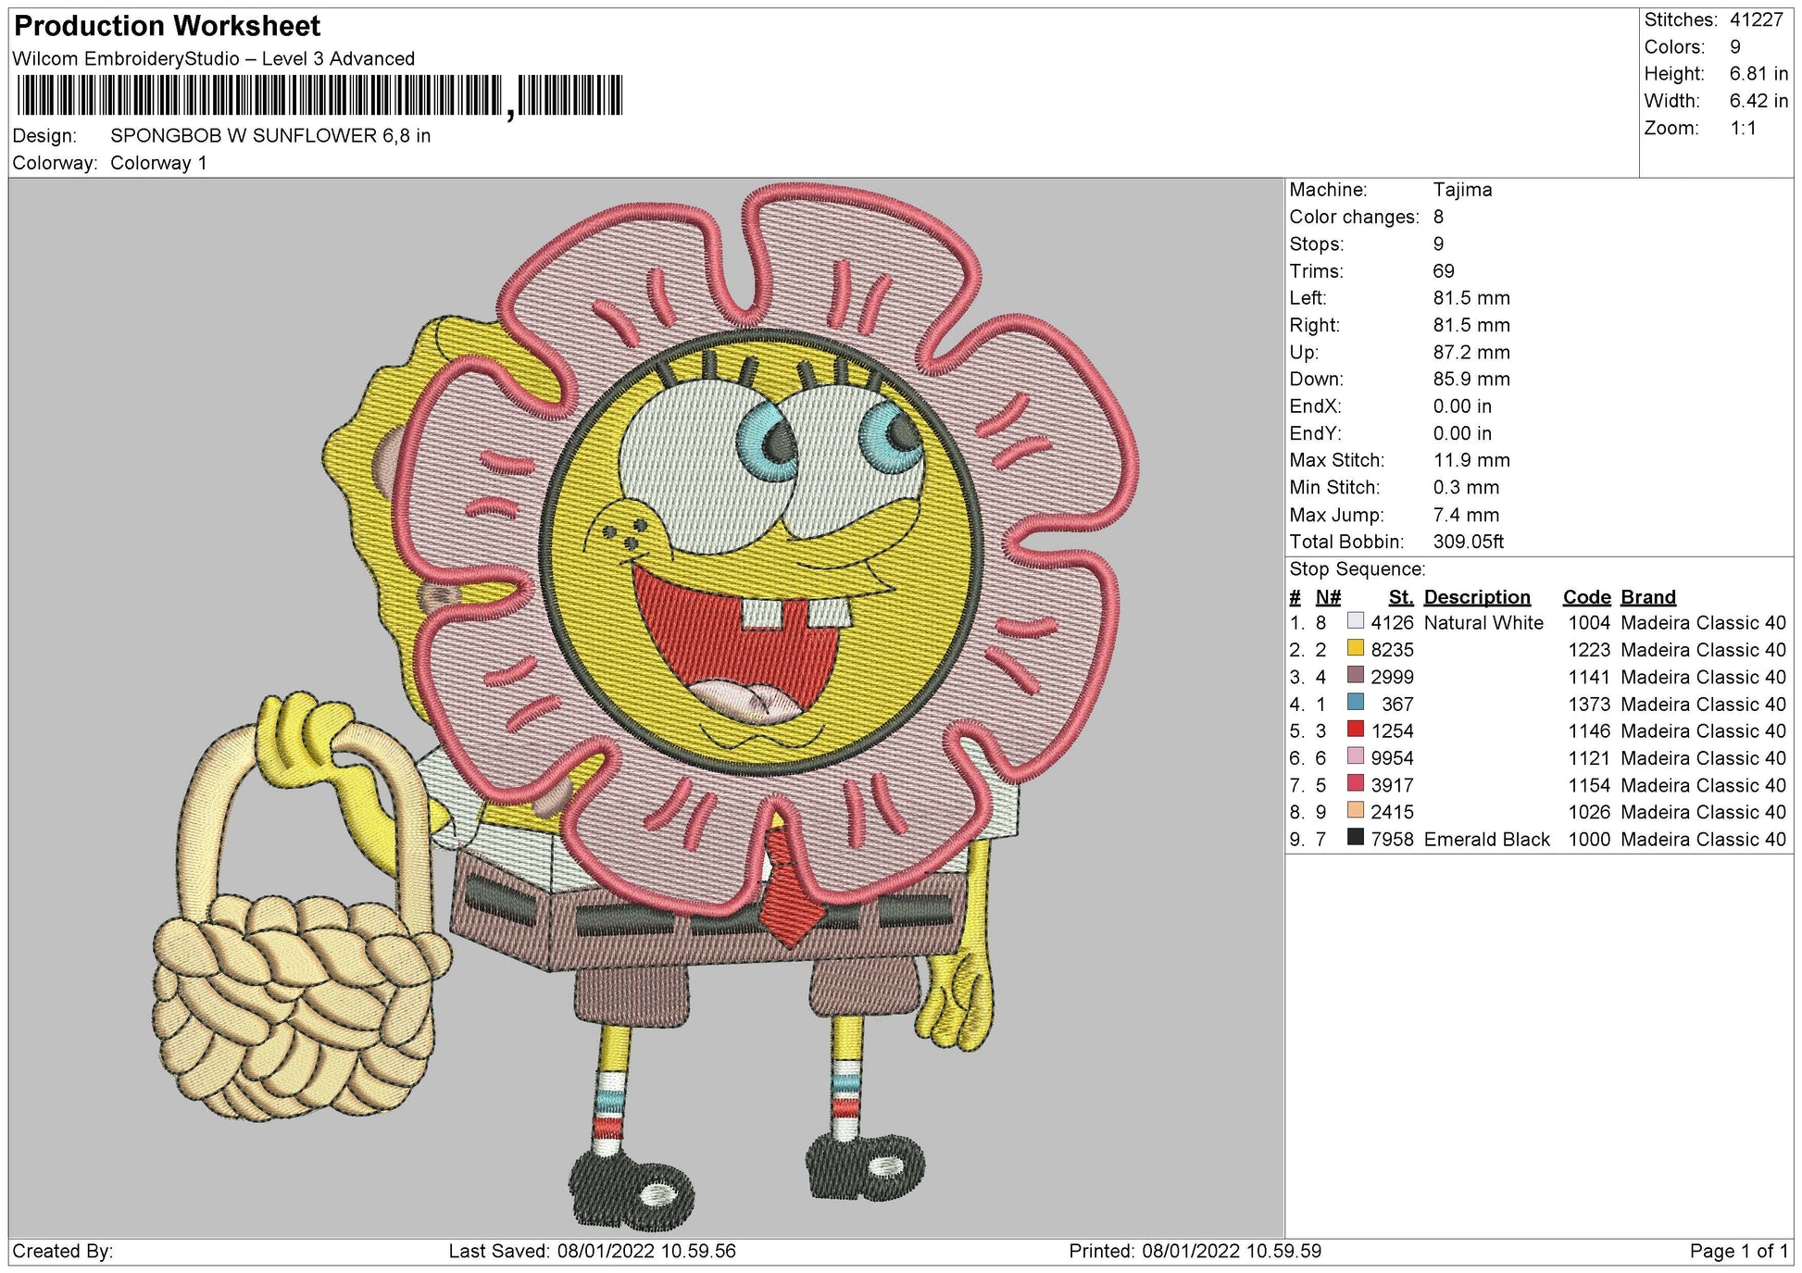
Task: Click the 'Colorway 1' value
Action: point(158,163)
